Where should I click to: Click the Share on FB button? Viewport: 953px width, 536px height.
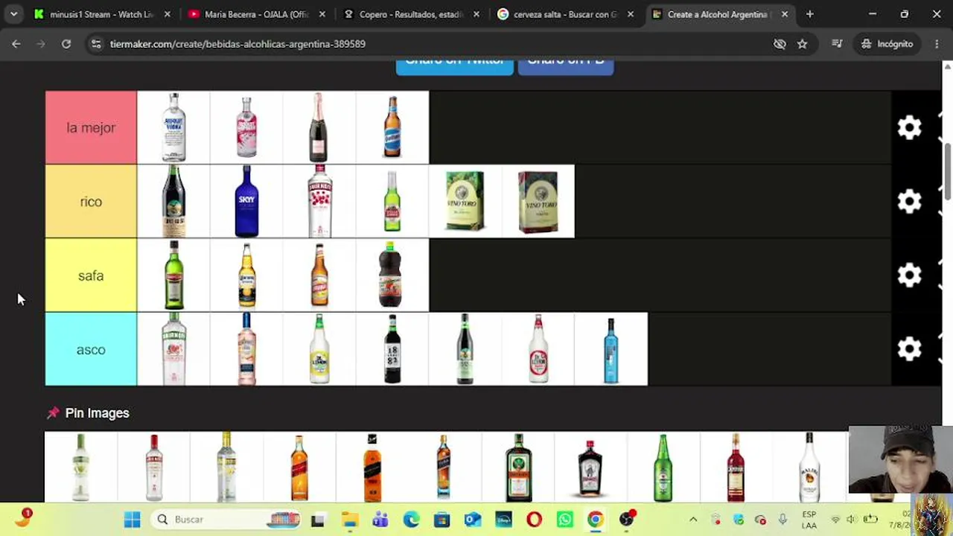click(566, 66)
